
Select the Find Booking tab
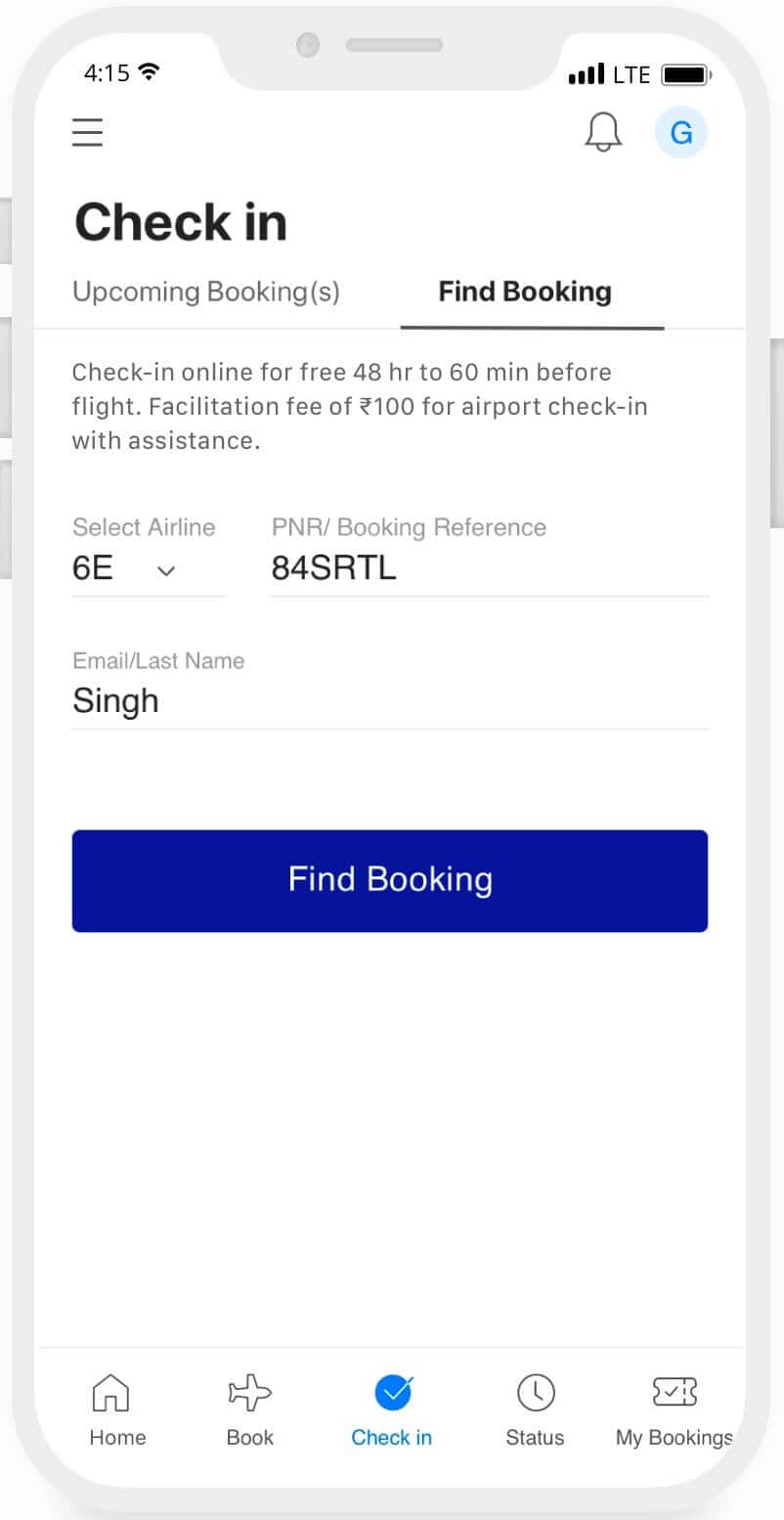coord(525,291)
